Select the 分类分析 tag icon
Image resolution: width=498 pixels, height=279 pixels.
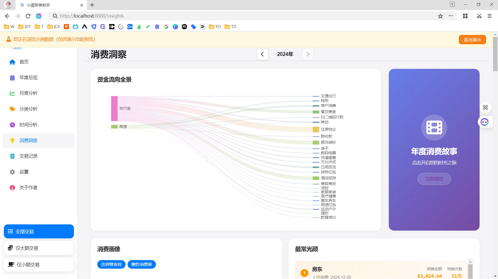click(12, 109)
